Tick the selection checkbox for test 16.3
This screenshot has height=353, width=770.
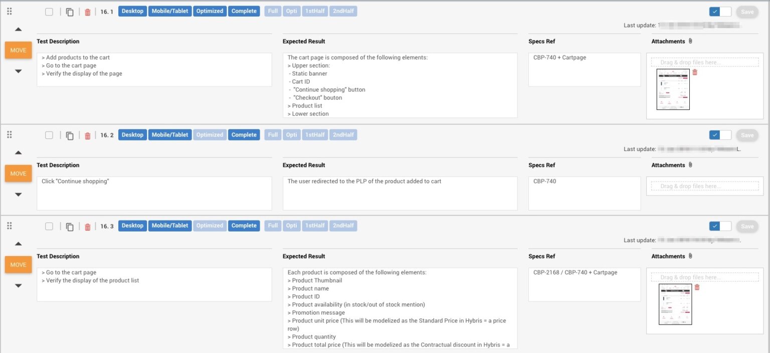(x=49, y=226)
